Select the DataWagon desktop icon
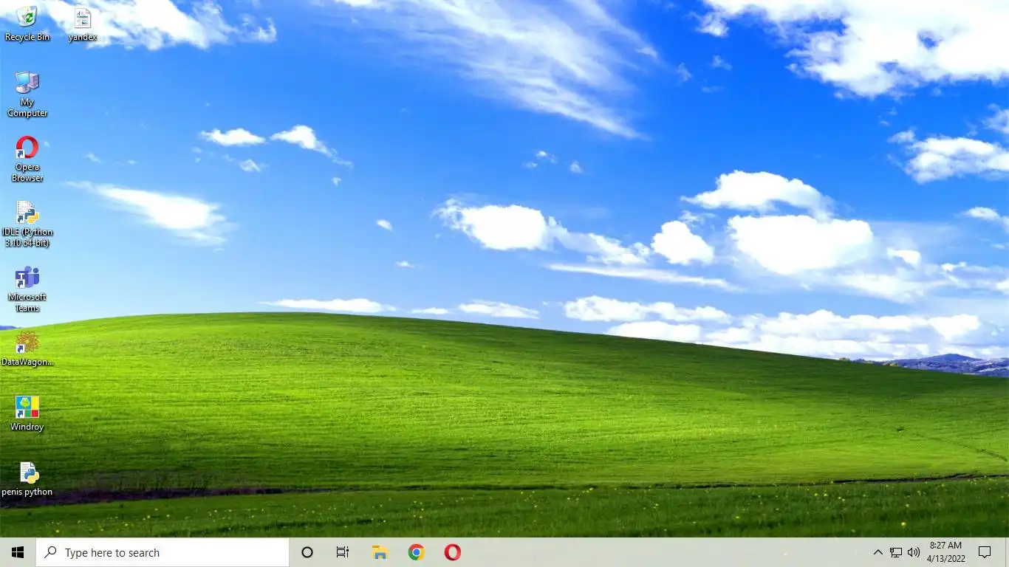Viewport: 1009px width, 567px height. coord(27,348)
